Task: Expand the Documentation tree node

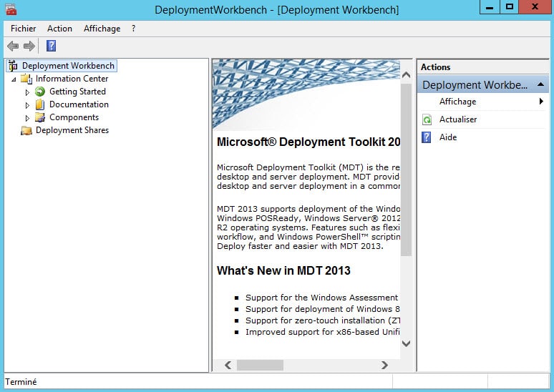Action: pyautogui.click(x=27, y=105)
